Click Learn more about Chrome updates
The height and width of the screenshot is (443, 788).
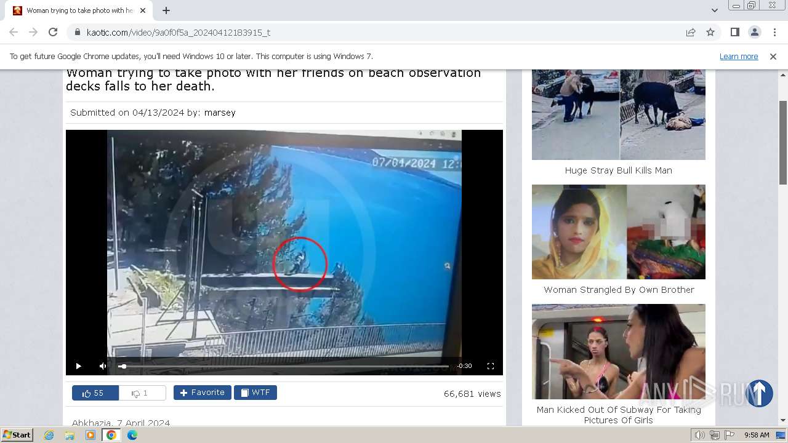739,57
